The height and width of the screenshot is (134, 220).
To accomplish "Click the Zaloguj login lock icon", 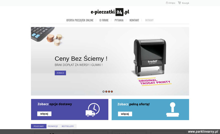I will (167, 3).
